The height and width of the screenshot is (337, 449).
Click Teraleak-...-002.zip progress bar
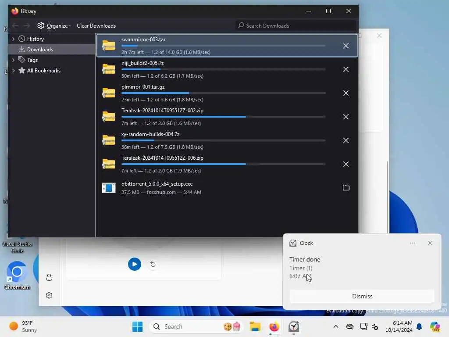click(223, 117)
